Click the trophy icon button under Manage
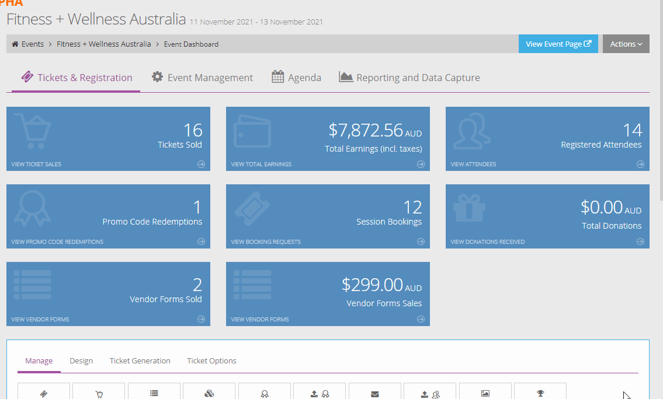The image size is (663, 399). [540, 391]
